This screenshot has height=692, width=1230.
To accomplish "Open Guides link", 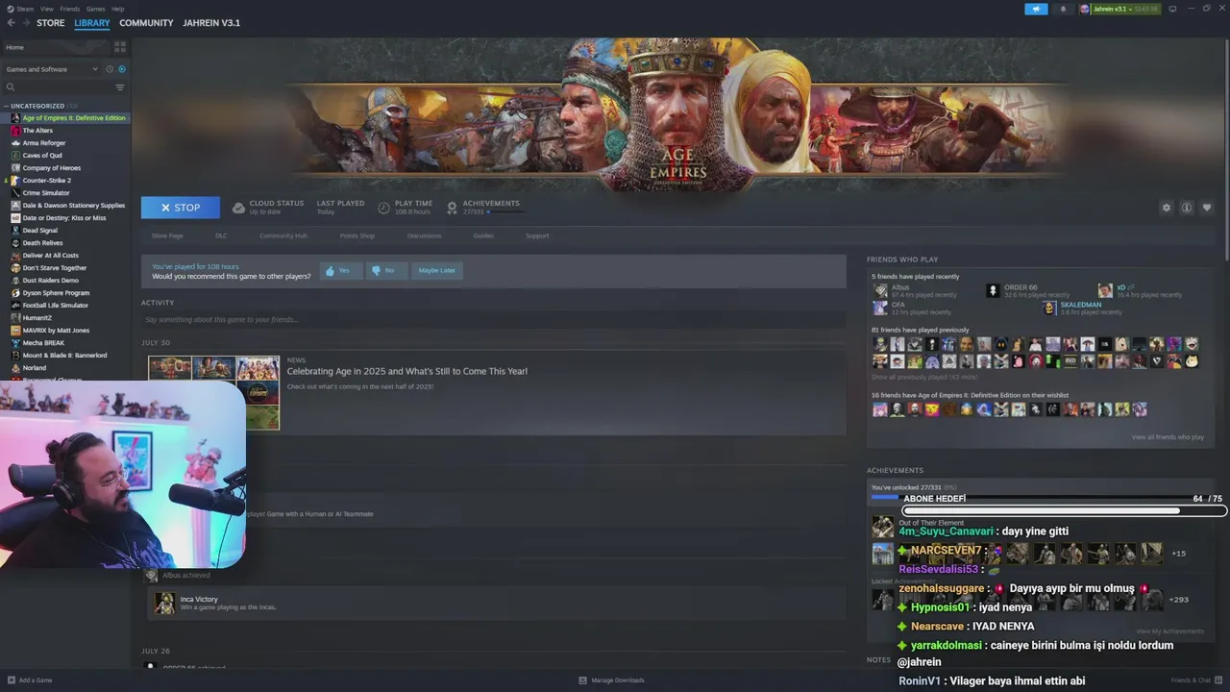I will (x=483, y=235).
